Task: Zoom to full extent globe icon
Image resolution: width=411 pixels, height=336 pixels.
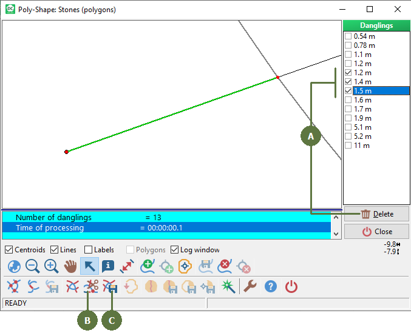Action: [14, 266]
